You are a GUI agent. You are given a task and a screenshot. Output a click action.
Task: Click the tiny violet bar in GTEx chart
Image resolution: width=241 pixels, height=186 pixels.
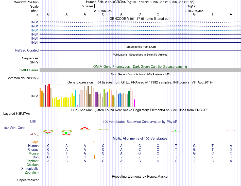coord(77,106)
